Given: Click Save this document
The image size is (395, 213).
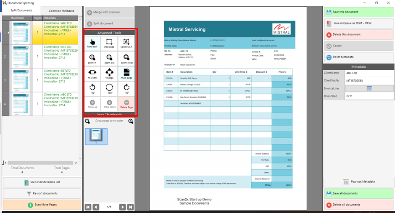Looking at the screenshot, I should [x=358, y=12].
